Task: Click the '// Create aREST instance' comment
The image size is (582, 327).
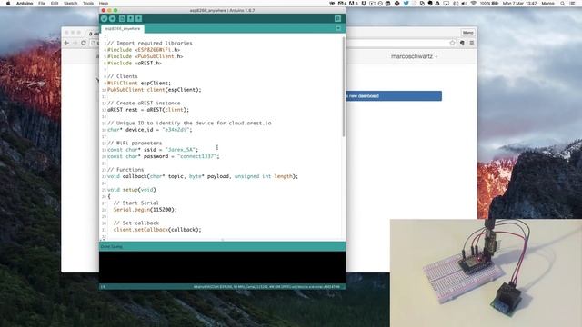Action: pos(144,103)
